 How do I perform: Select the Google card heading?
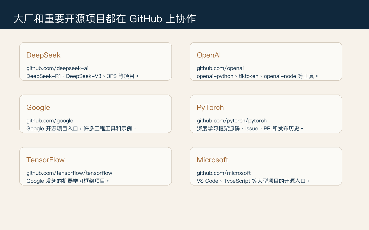(38, 108)
